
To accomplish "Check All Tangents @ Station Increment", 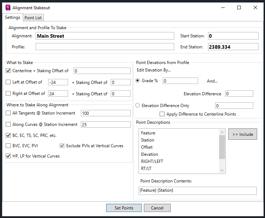I will [9, 113].
